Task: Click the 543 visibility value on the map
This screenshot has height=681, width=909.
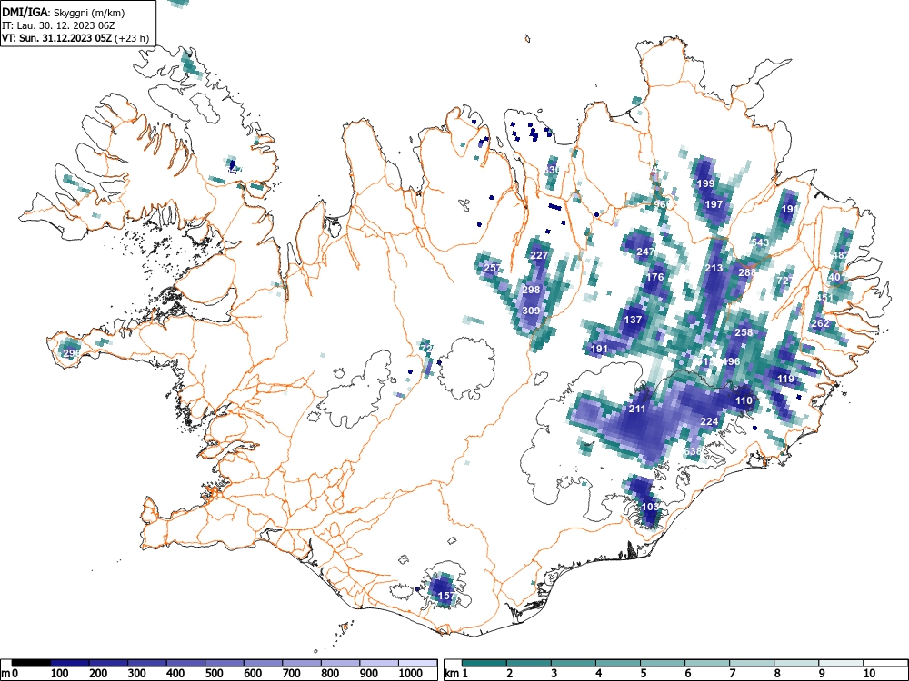Action: point(760,242)
